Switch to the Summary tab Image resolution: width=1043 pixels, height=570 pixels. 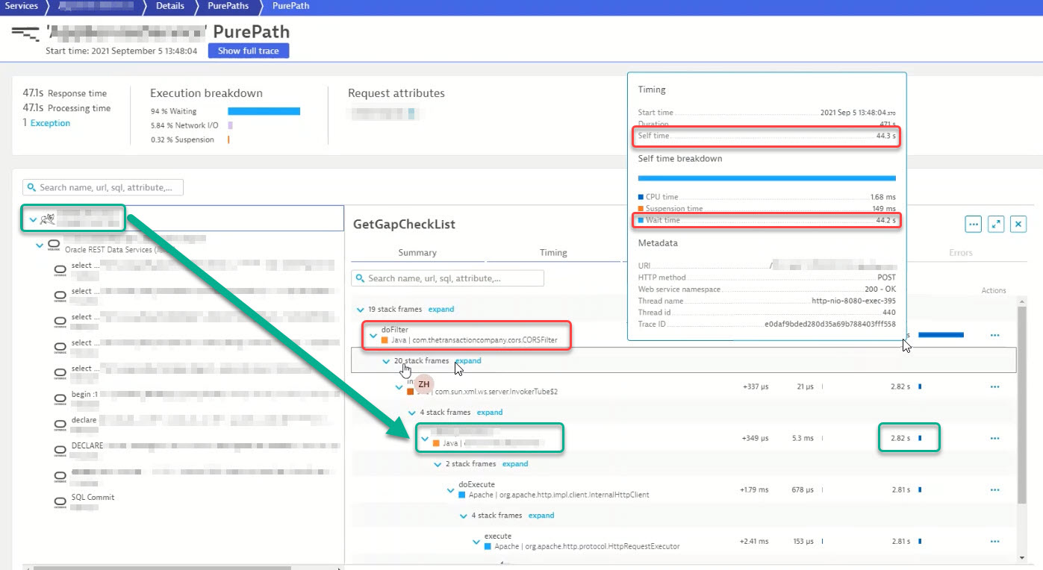click(x=417, y=252)
